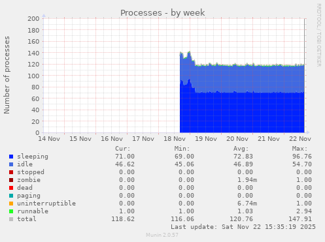
Task: Click the 'runnable' legend label
Action: tap(33, 211)
